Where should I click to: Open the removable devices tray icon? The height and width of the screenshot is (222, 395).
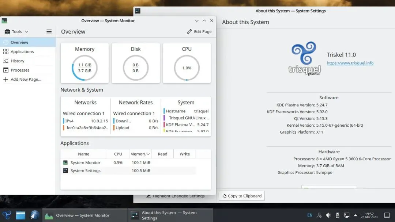tap(338, 215)
